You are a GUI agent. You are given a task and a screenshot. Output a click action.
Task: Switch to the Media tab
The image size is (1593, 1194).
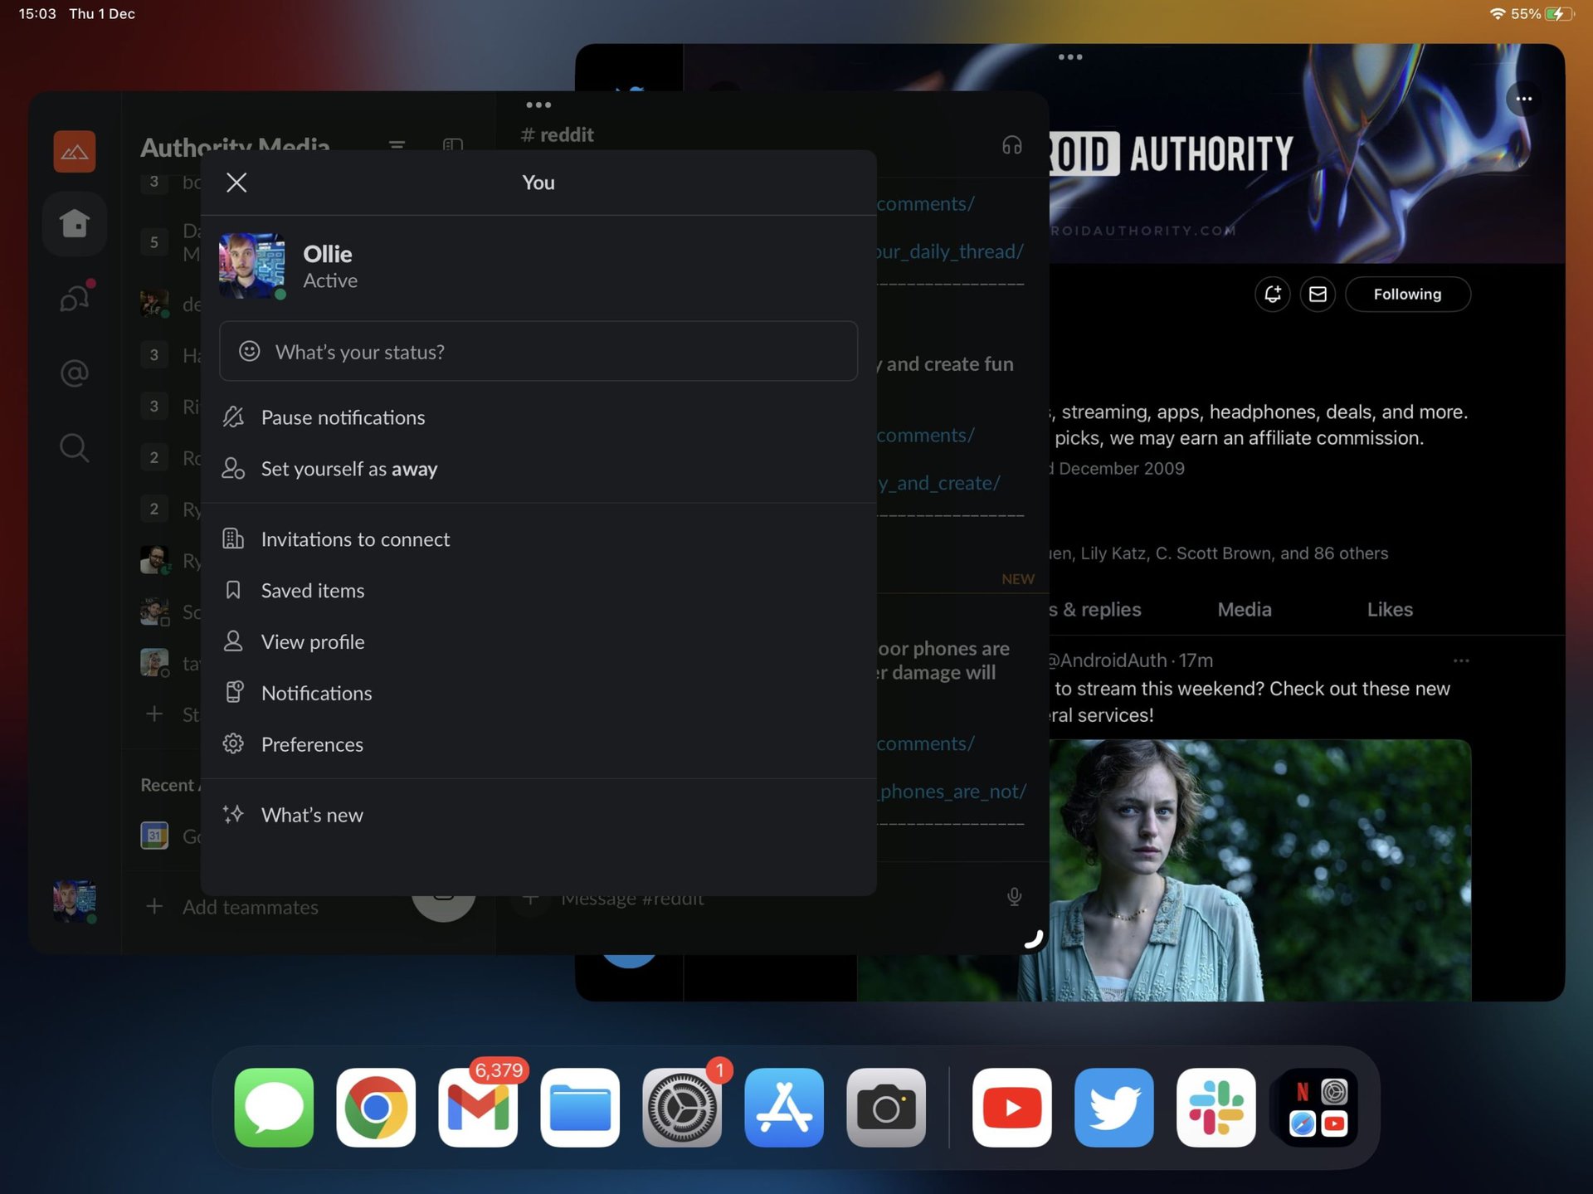click(x=1244, y=610)
